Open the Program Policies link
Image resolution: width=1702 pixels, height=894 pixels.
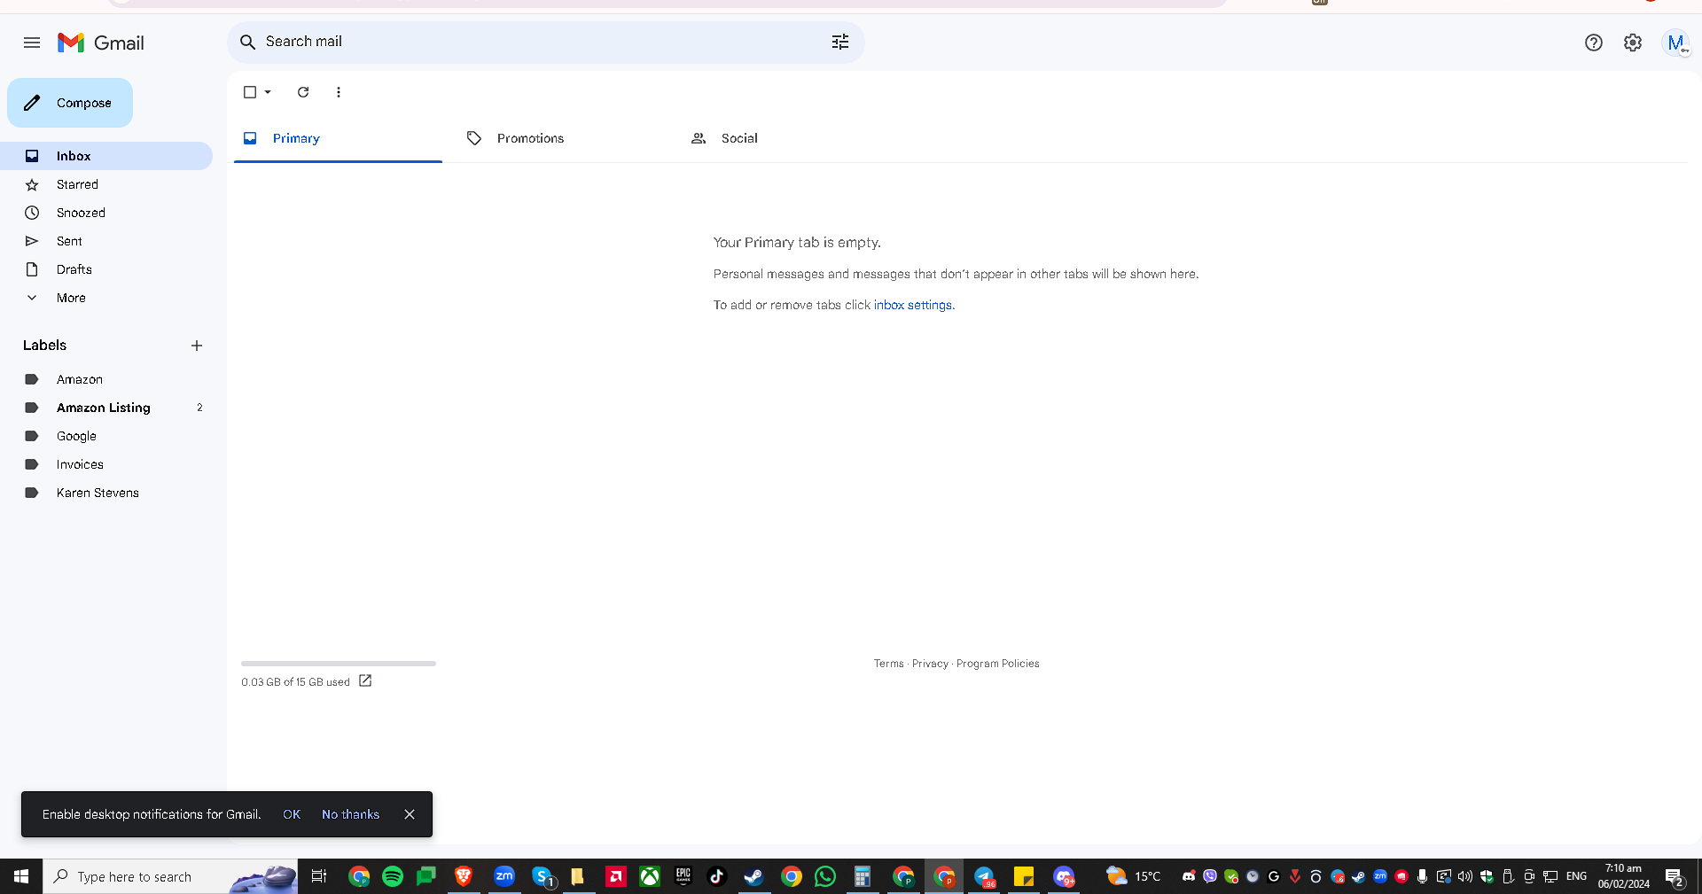(997, 664)
